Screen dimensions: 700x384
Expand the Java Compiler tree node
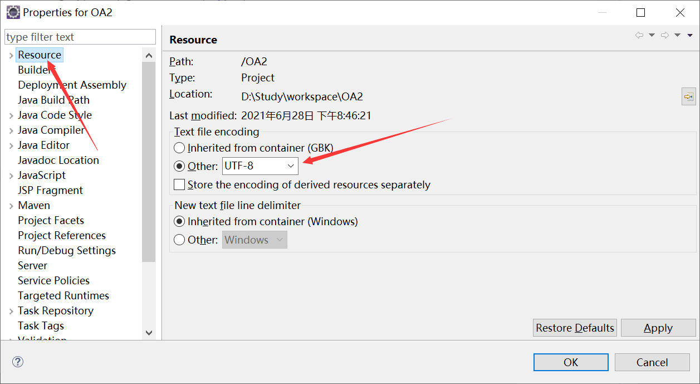(11, 130)
